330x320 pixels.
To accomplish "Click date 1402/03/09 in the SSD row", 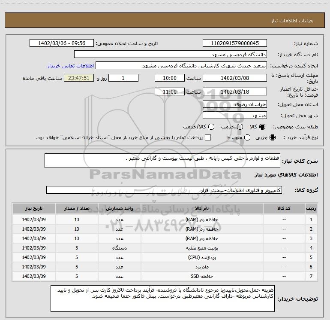I will coord(34,276).
